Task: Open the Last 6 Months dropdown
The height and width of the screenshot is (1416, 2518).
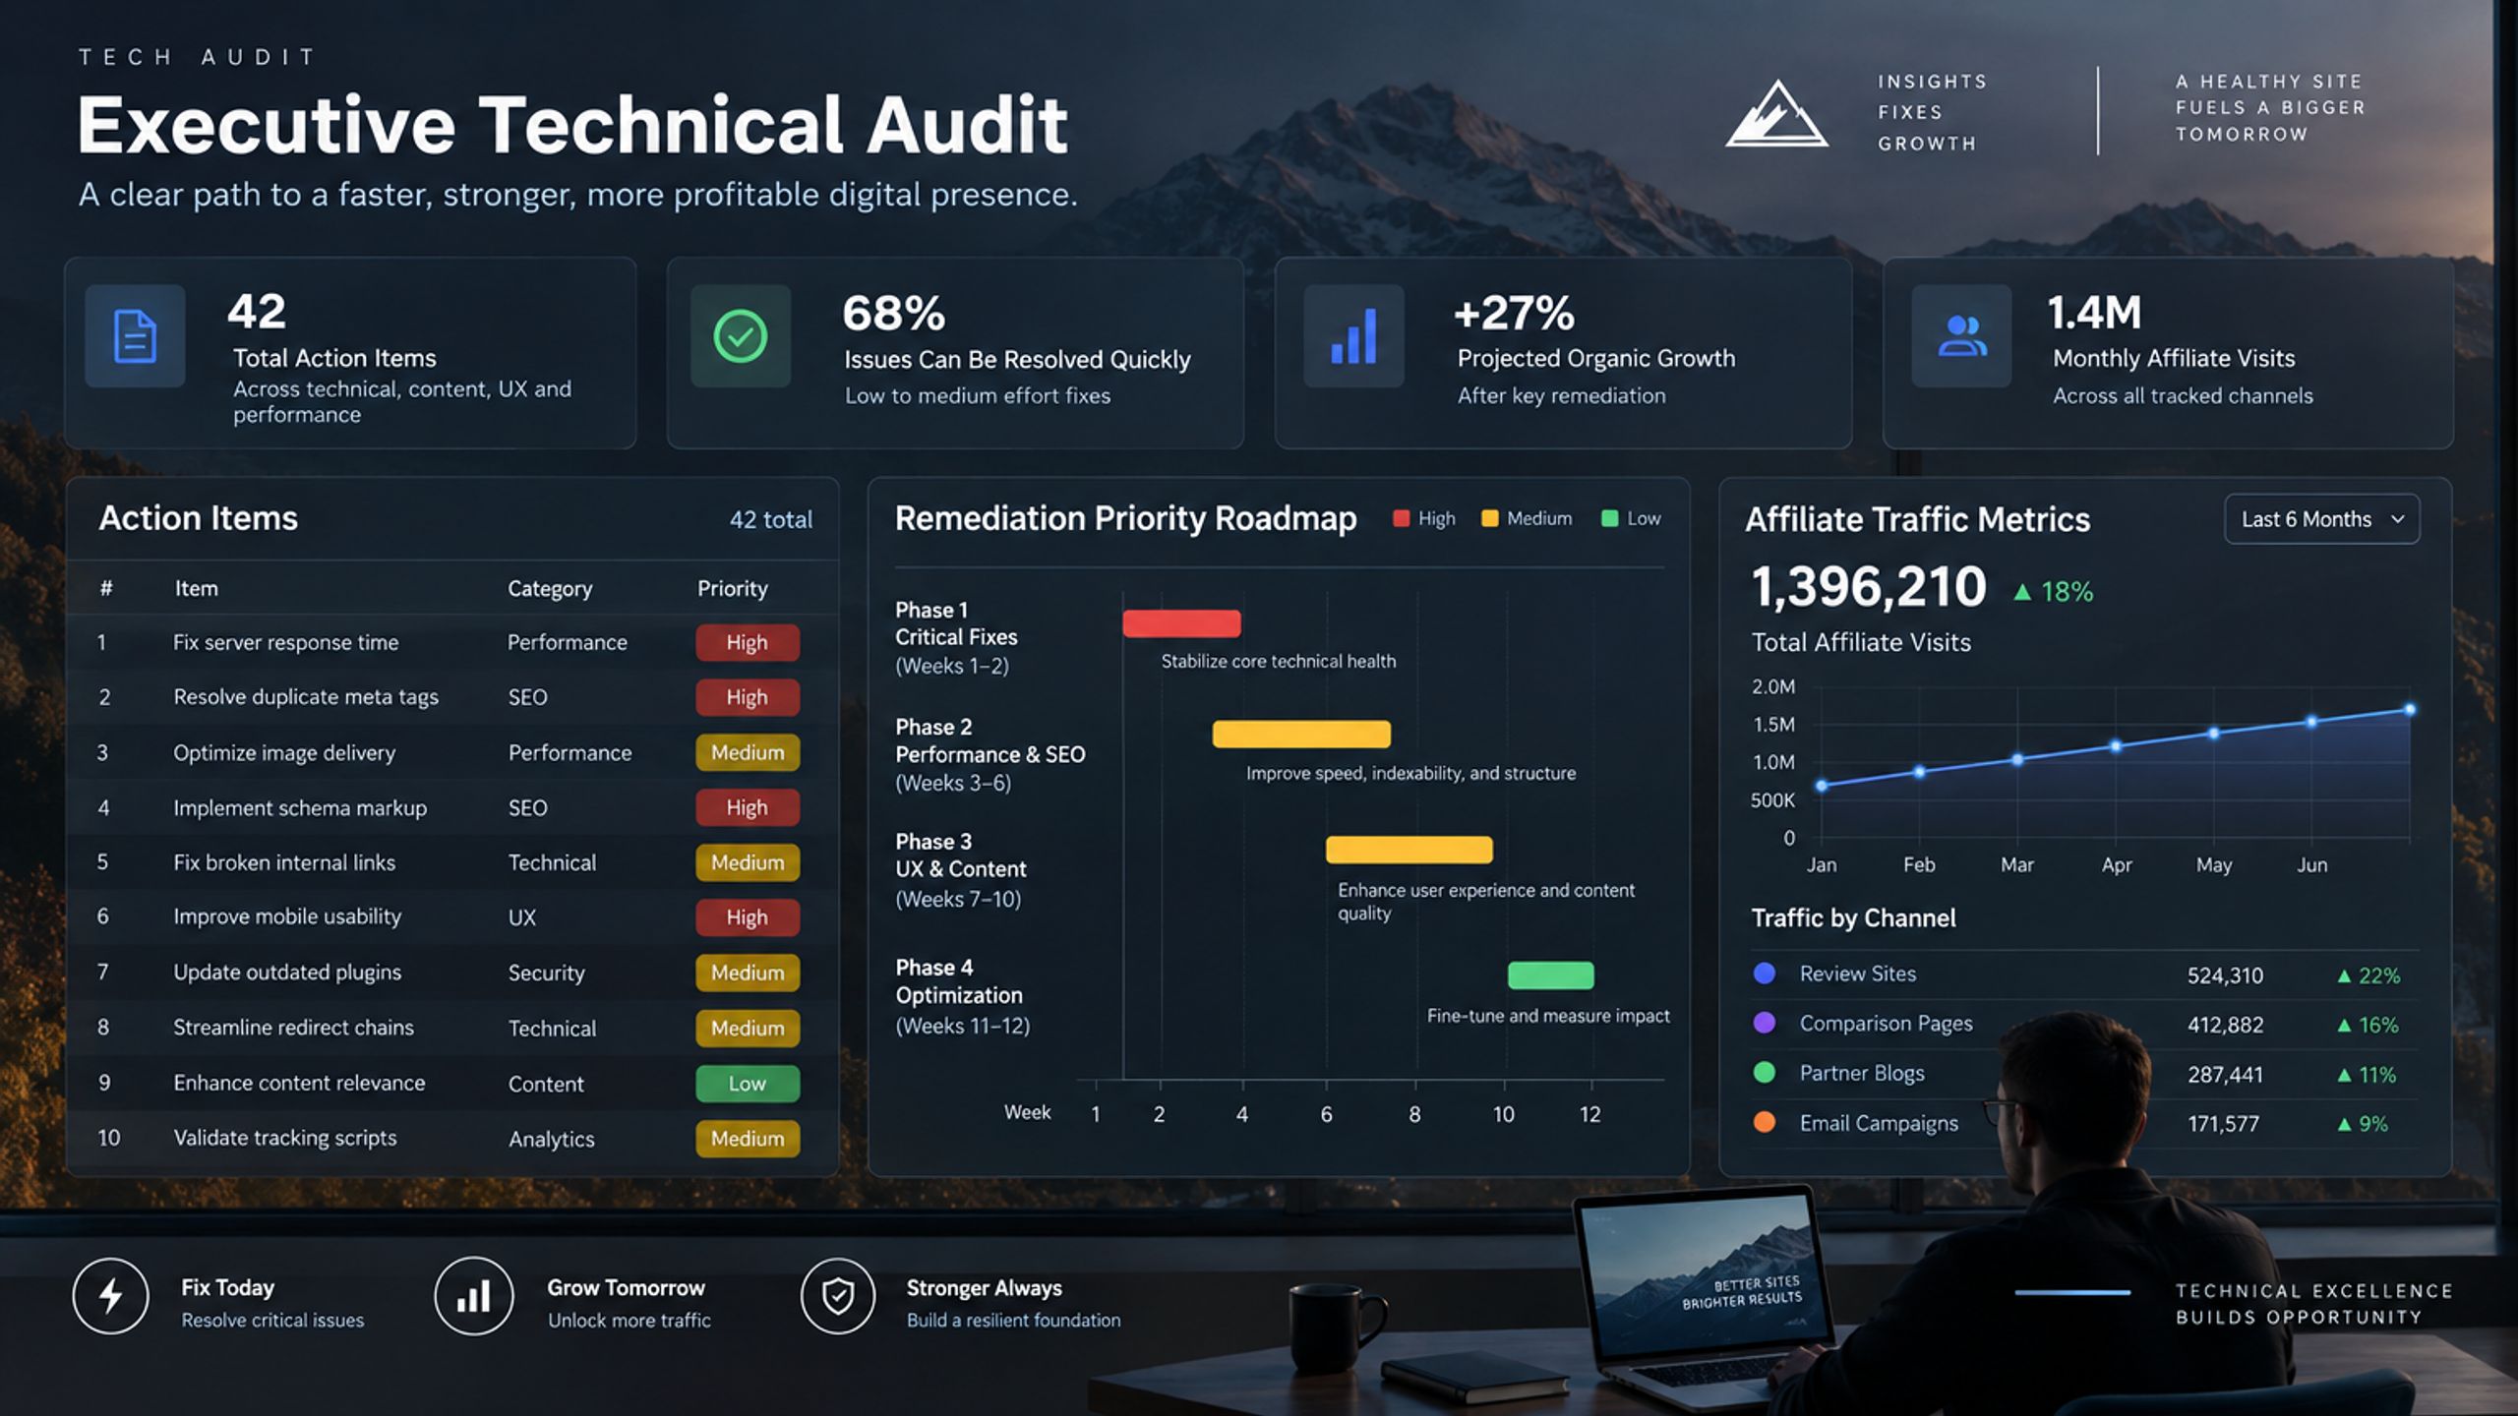Action: 2322,519
